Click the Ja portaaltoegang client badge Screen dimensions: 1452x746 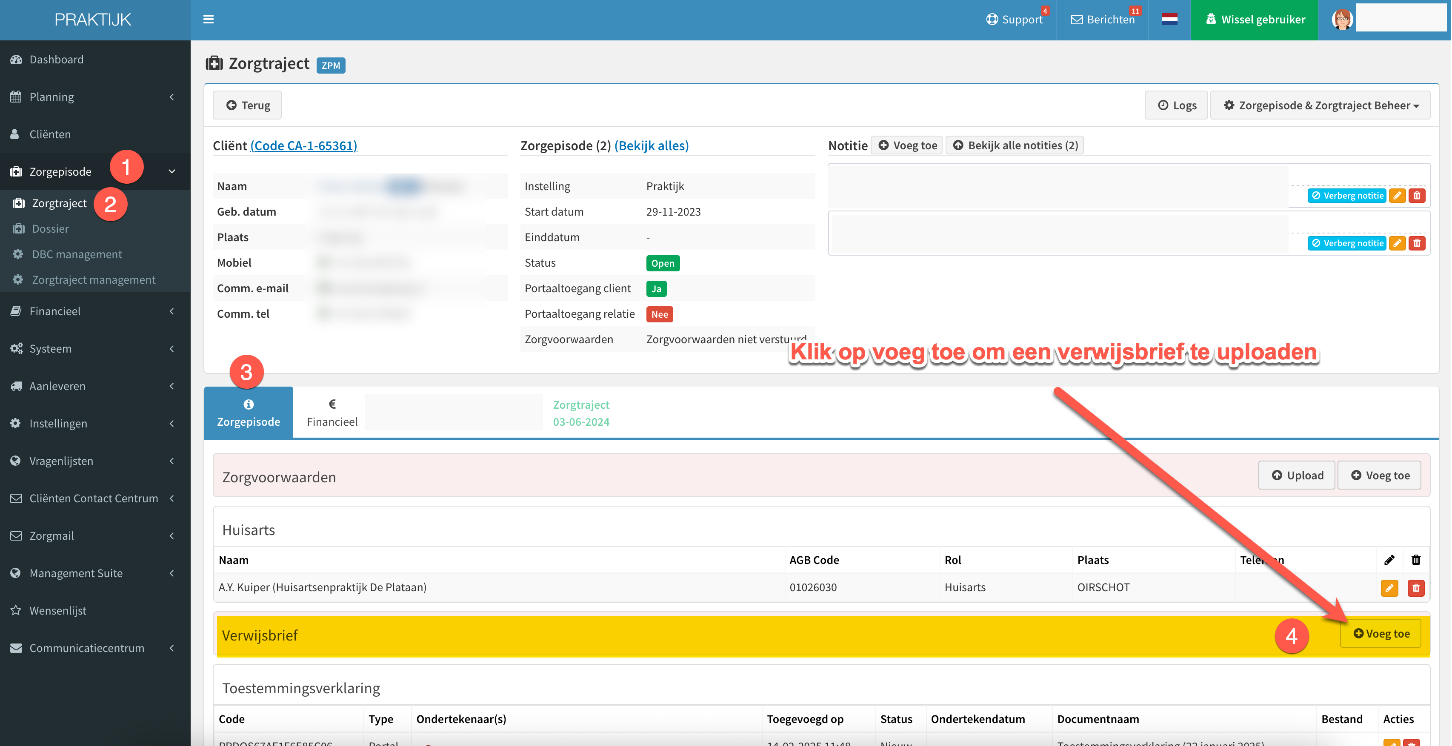(x=656, y=288)
